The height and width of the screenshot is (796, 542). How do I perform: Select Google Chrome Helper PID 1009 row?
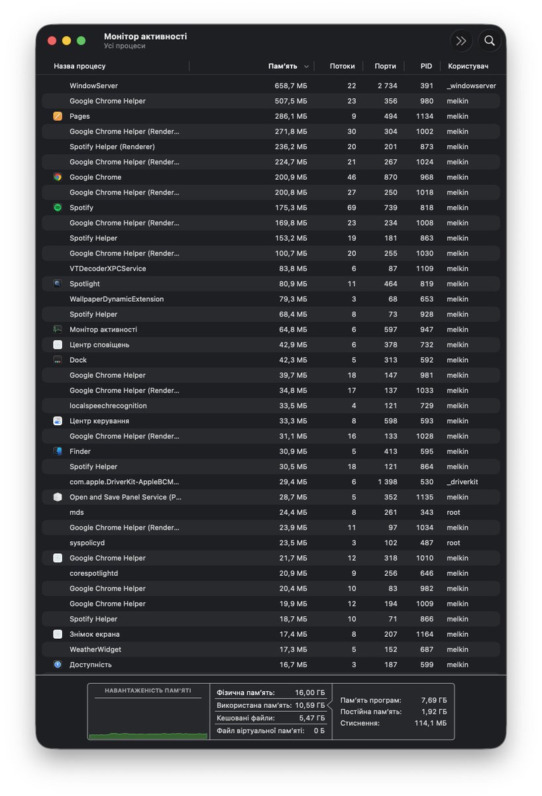tap(271, 604)
